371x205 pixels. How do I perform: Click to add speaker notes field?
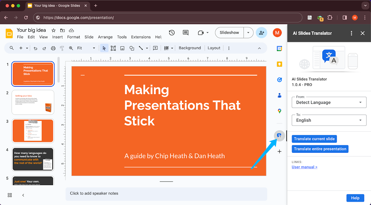166,193
